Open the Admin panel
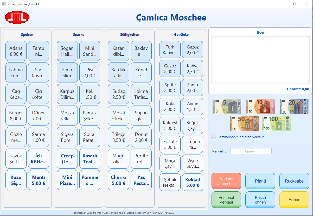 pos(294,200)
